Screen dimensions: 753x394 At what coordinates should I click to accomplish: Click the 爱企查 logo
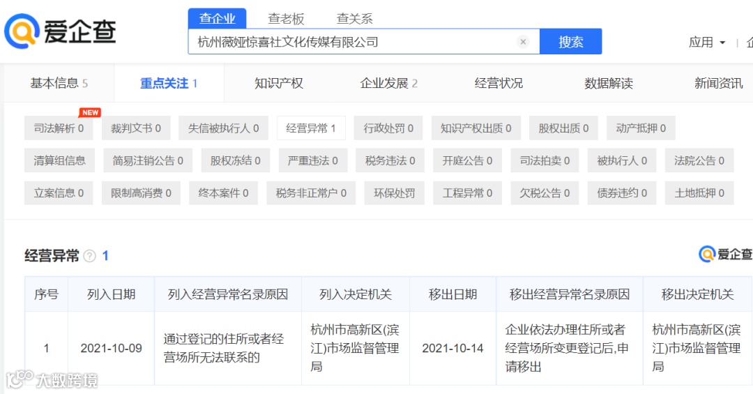(x=60, y=31)
